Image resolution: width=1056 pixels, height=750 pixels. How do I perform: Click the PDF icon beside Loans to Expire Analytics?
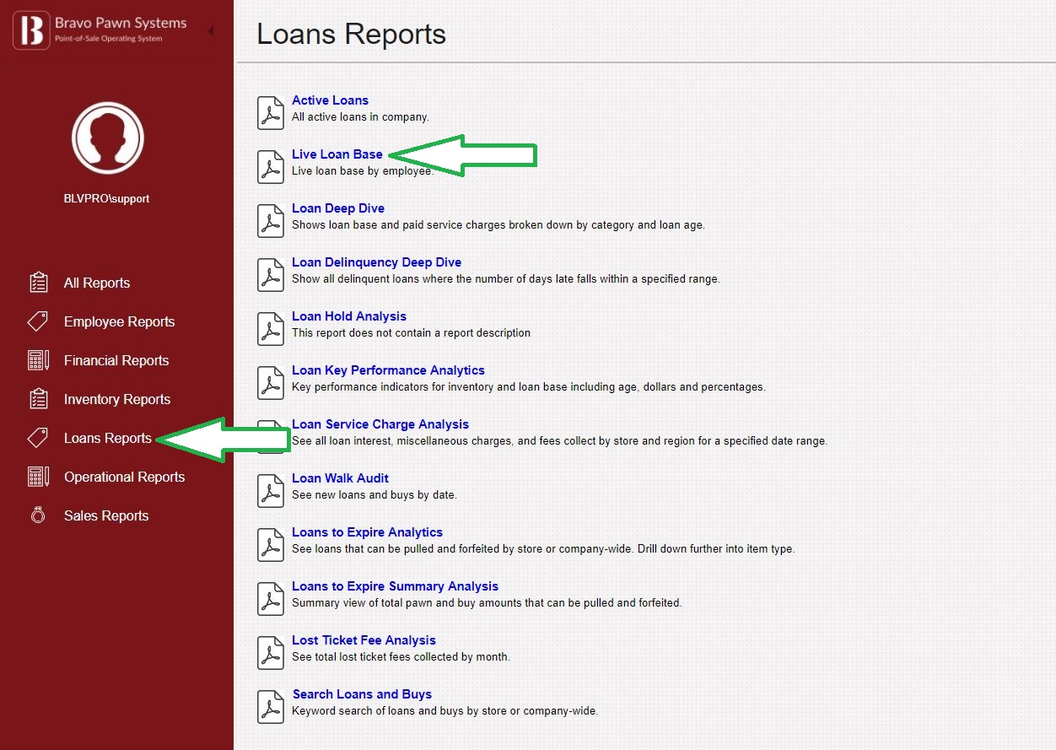(x=270, y=544)
